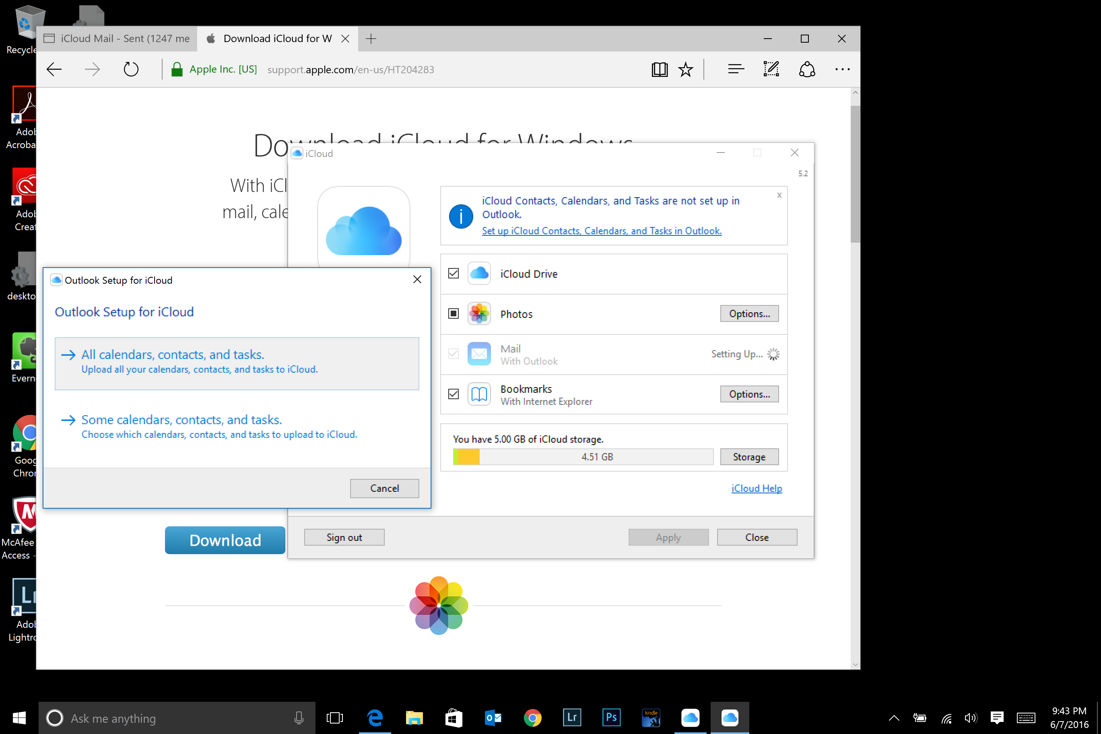Viewport: 1101px width, 734px height.
Task: Choose All calendars, contacts, and tasks
Action: click(x=237, y=364)
